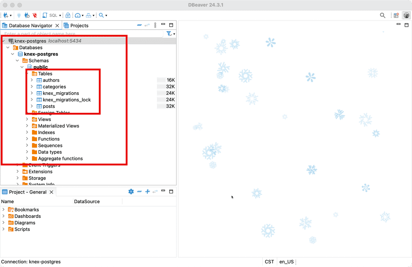Click the greyed Connect plug icon
This screenshot has width=412, height=267.
(19, 15)
